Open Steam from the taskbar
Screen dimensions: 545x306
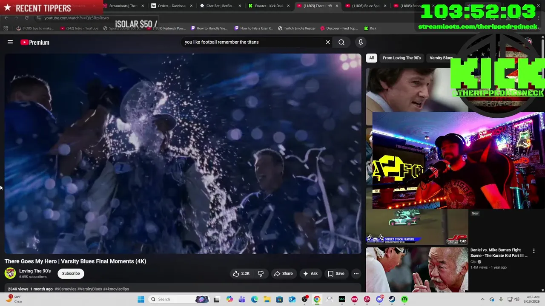tap(392, 299)
